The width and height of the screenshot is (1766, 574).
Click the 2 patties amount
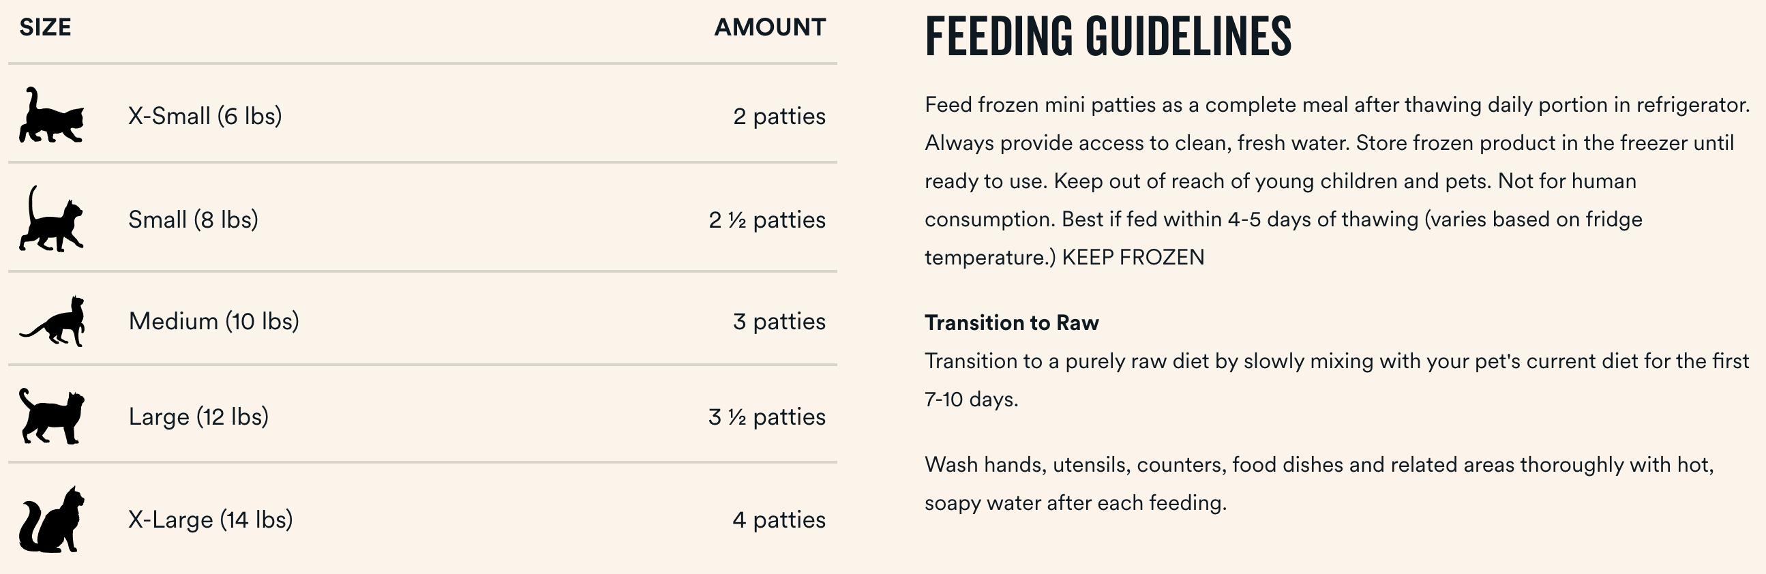pos(779,117)
